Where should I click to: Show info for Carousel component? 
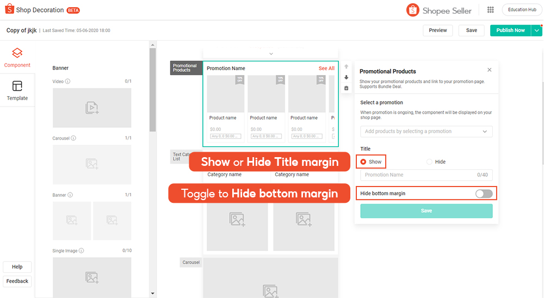(x=73, y=138)
